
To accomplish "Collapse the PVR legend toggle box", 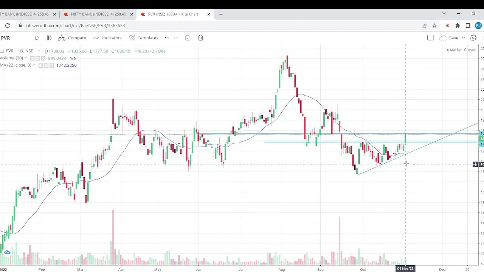I will coord(2,51).
